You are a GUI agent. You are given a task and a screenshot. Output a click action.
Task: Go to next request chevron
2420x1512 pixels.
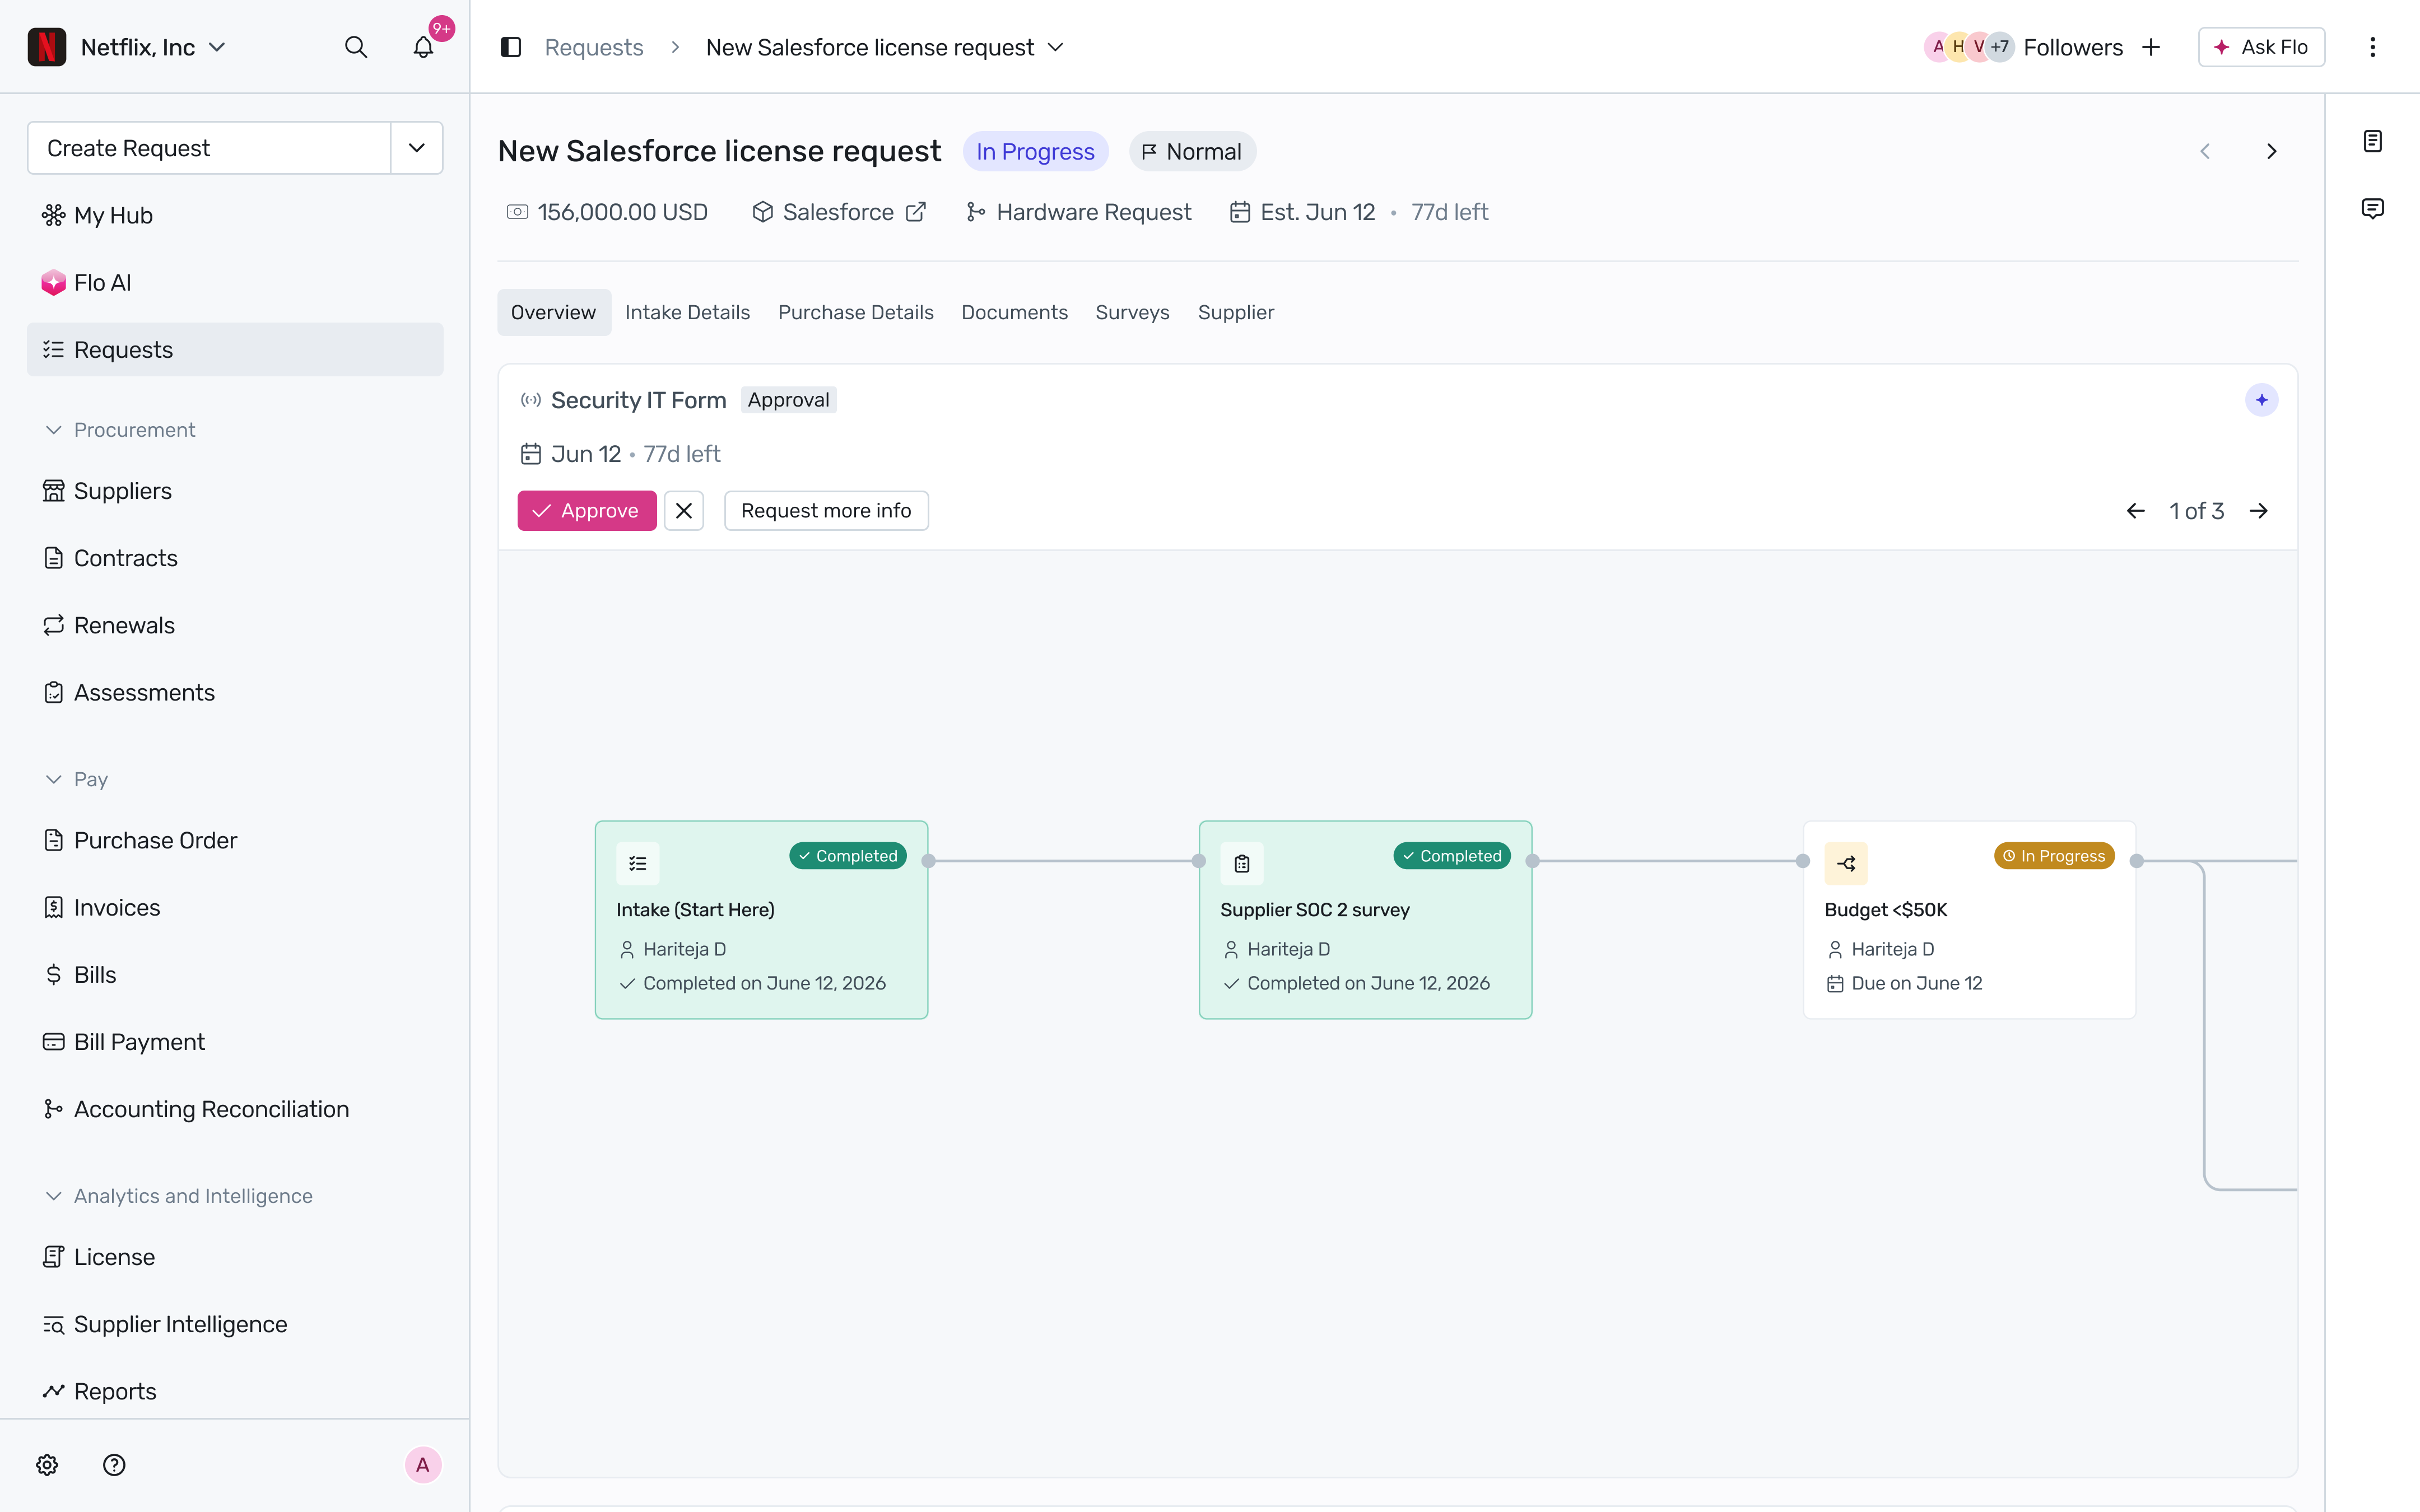point(2272,151)
